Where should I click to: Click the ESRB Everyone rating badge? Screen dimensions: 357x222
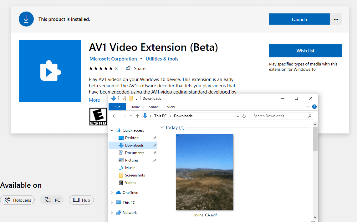pos(98,116)
